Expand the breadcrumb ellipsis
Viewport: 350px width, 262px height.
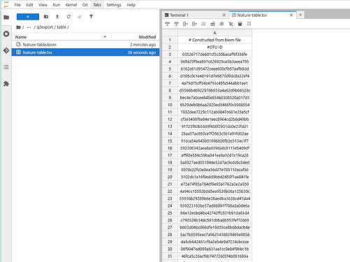(x=29, y=27)
